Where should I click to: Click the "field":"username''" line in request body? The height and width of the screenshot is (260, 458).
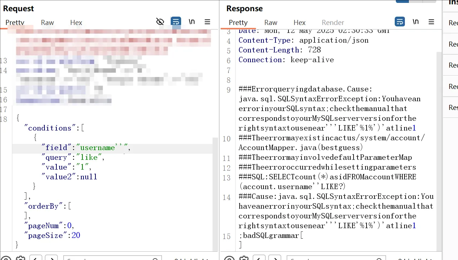86,148
